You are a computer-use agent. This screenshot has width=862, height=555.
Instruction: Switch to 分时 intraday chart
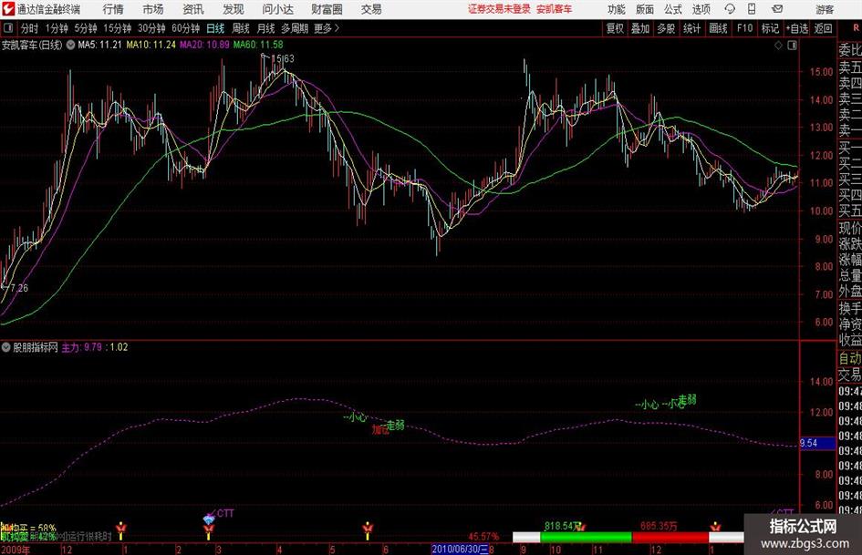pos(29,28)
